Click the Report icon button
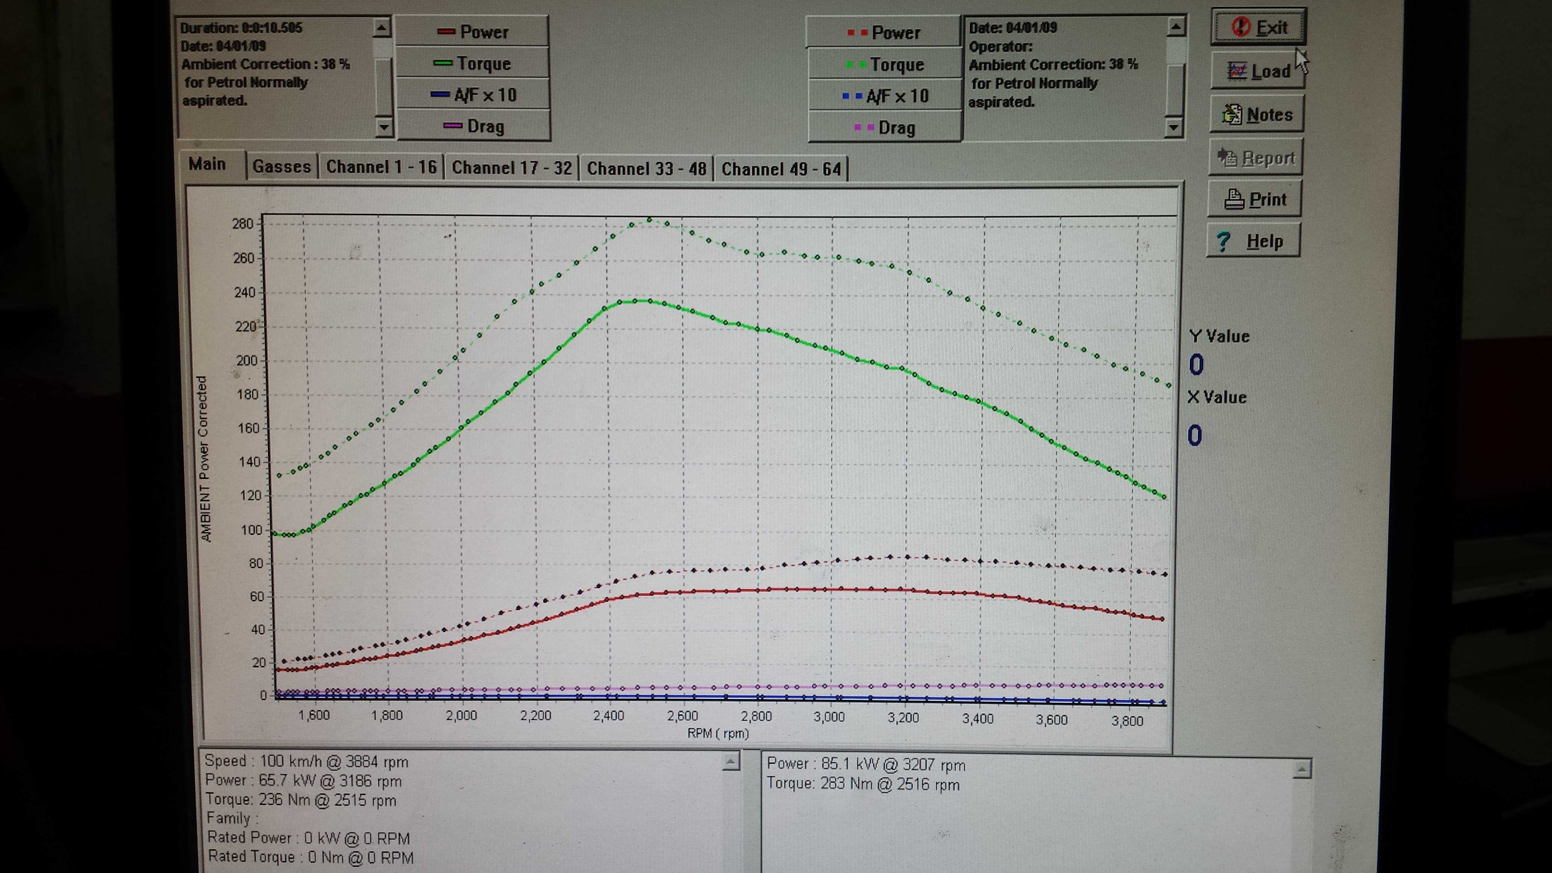Image resolution: width=1552 pixels, height=873 pixels. [1227, 158]
